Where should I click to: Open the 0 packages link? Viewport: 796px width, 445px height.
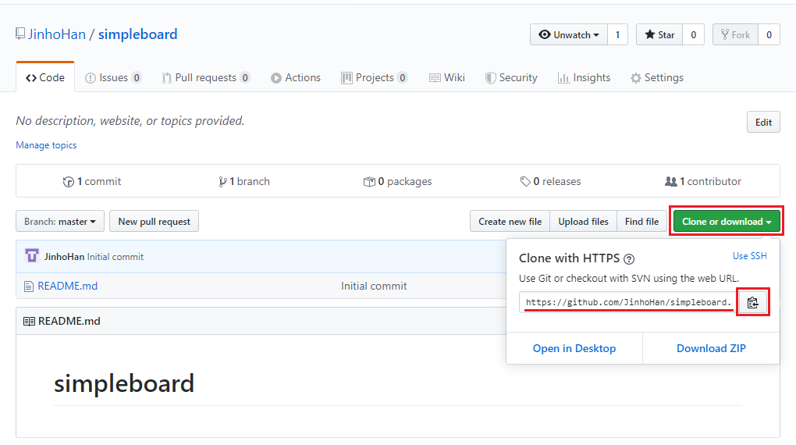[397, 181]
